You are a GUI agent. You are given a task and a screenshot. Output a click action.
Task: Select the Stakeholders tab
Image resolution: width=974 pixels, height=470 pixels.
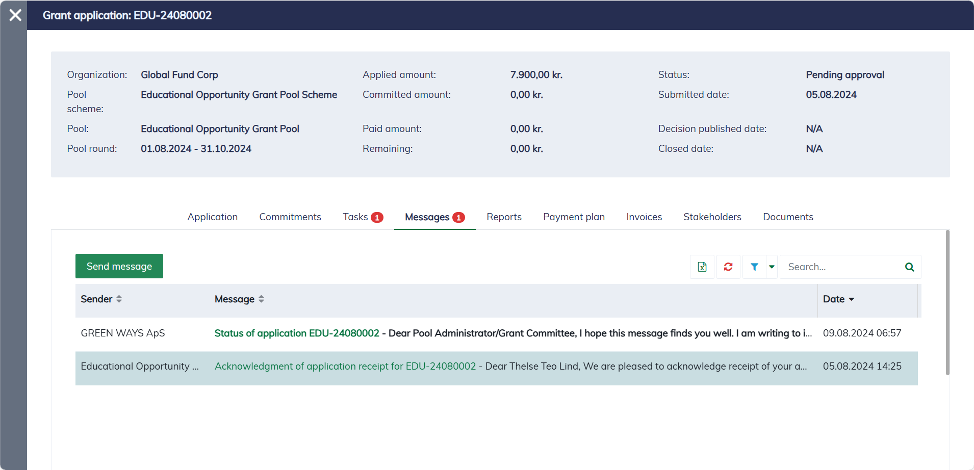point(712,217)
